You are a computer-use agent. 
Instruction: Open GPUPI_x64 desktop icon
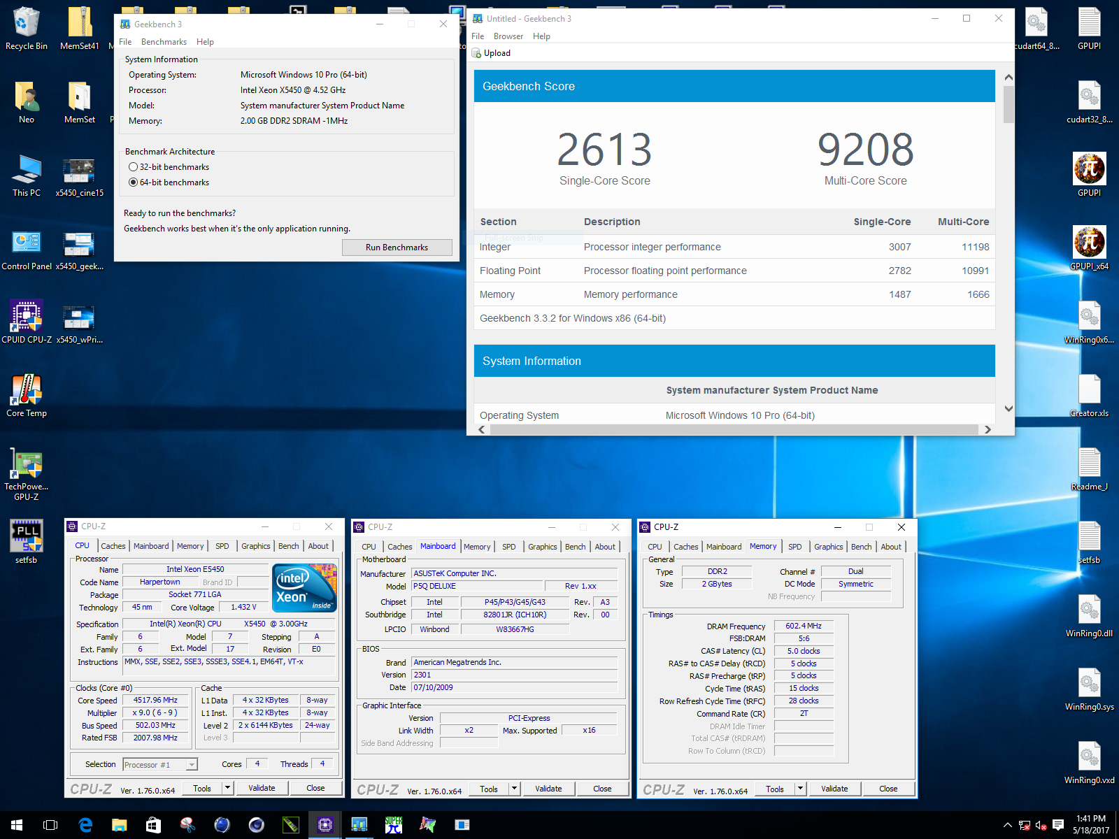click(x=1089, y=248)
